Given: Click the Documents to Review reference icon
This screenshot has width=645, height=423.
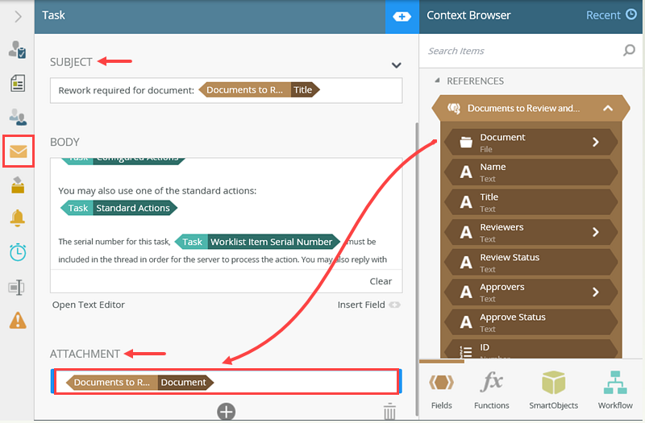Looking at the screenshot, I should click(x=454, y=109).
